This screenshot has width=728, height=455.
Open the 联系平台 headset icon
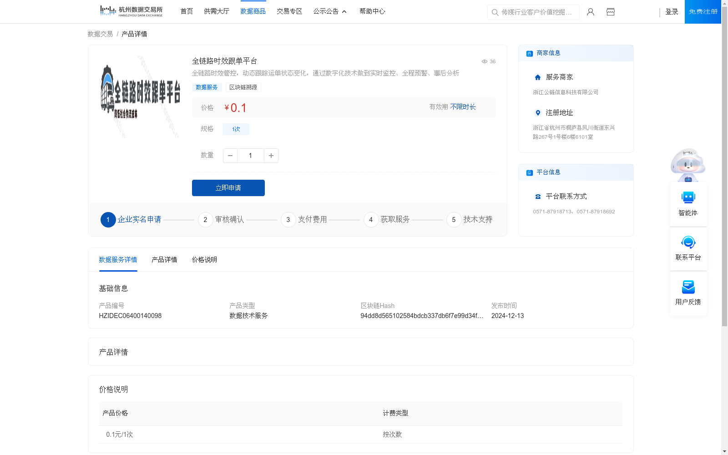pos(688,242)
